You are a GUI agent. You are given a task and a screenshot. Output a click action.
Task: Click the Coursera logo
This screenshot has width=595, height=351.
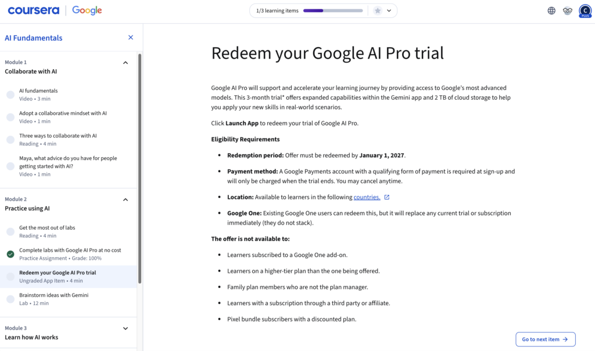(33, 10)
